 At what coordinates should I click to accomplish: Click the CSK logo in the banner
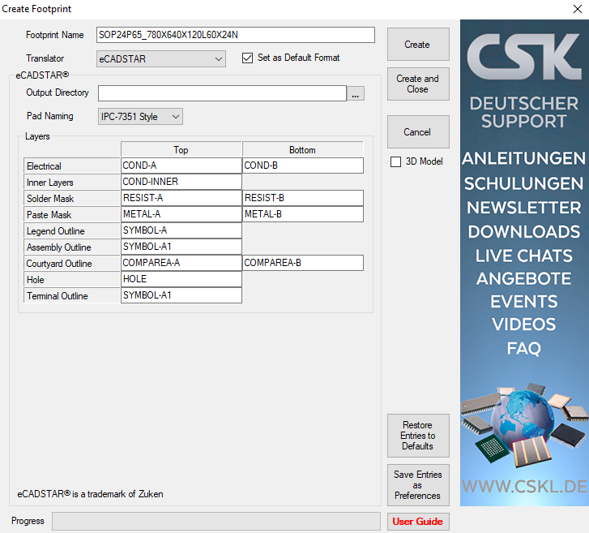(524, 57)
